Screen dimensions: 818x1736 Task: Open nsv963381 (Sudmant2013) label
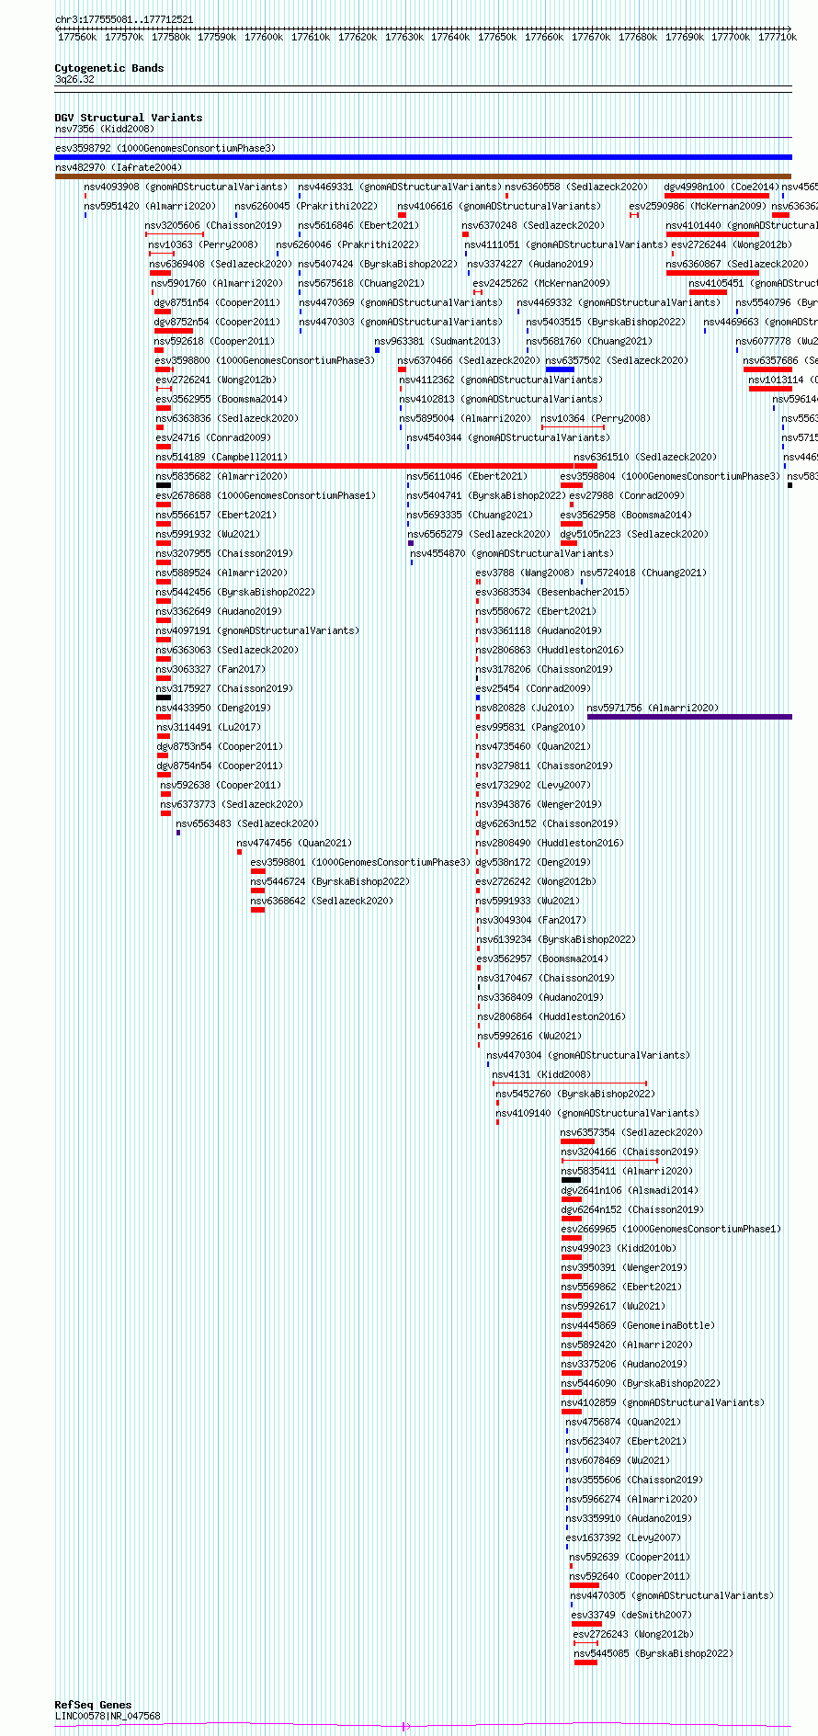pyautogui.click(x=437, y=341)
